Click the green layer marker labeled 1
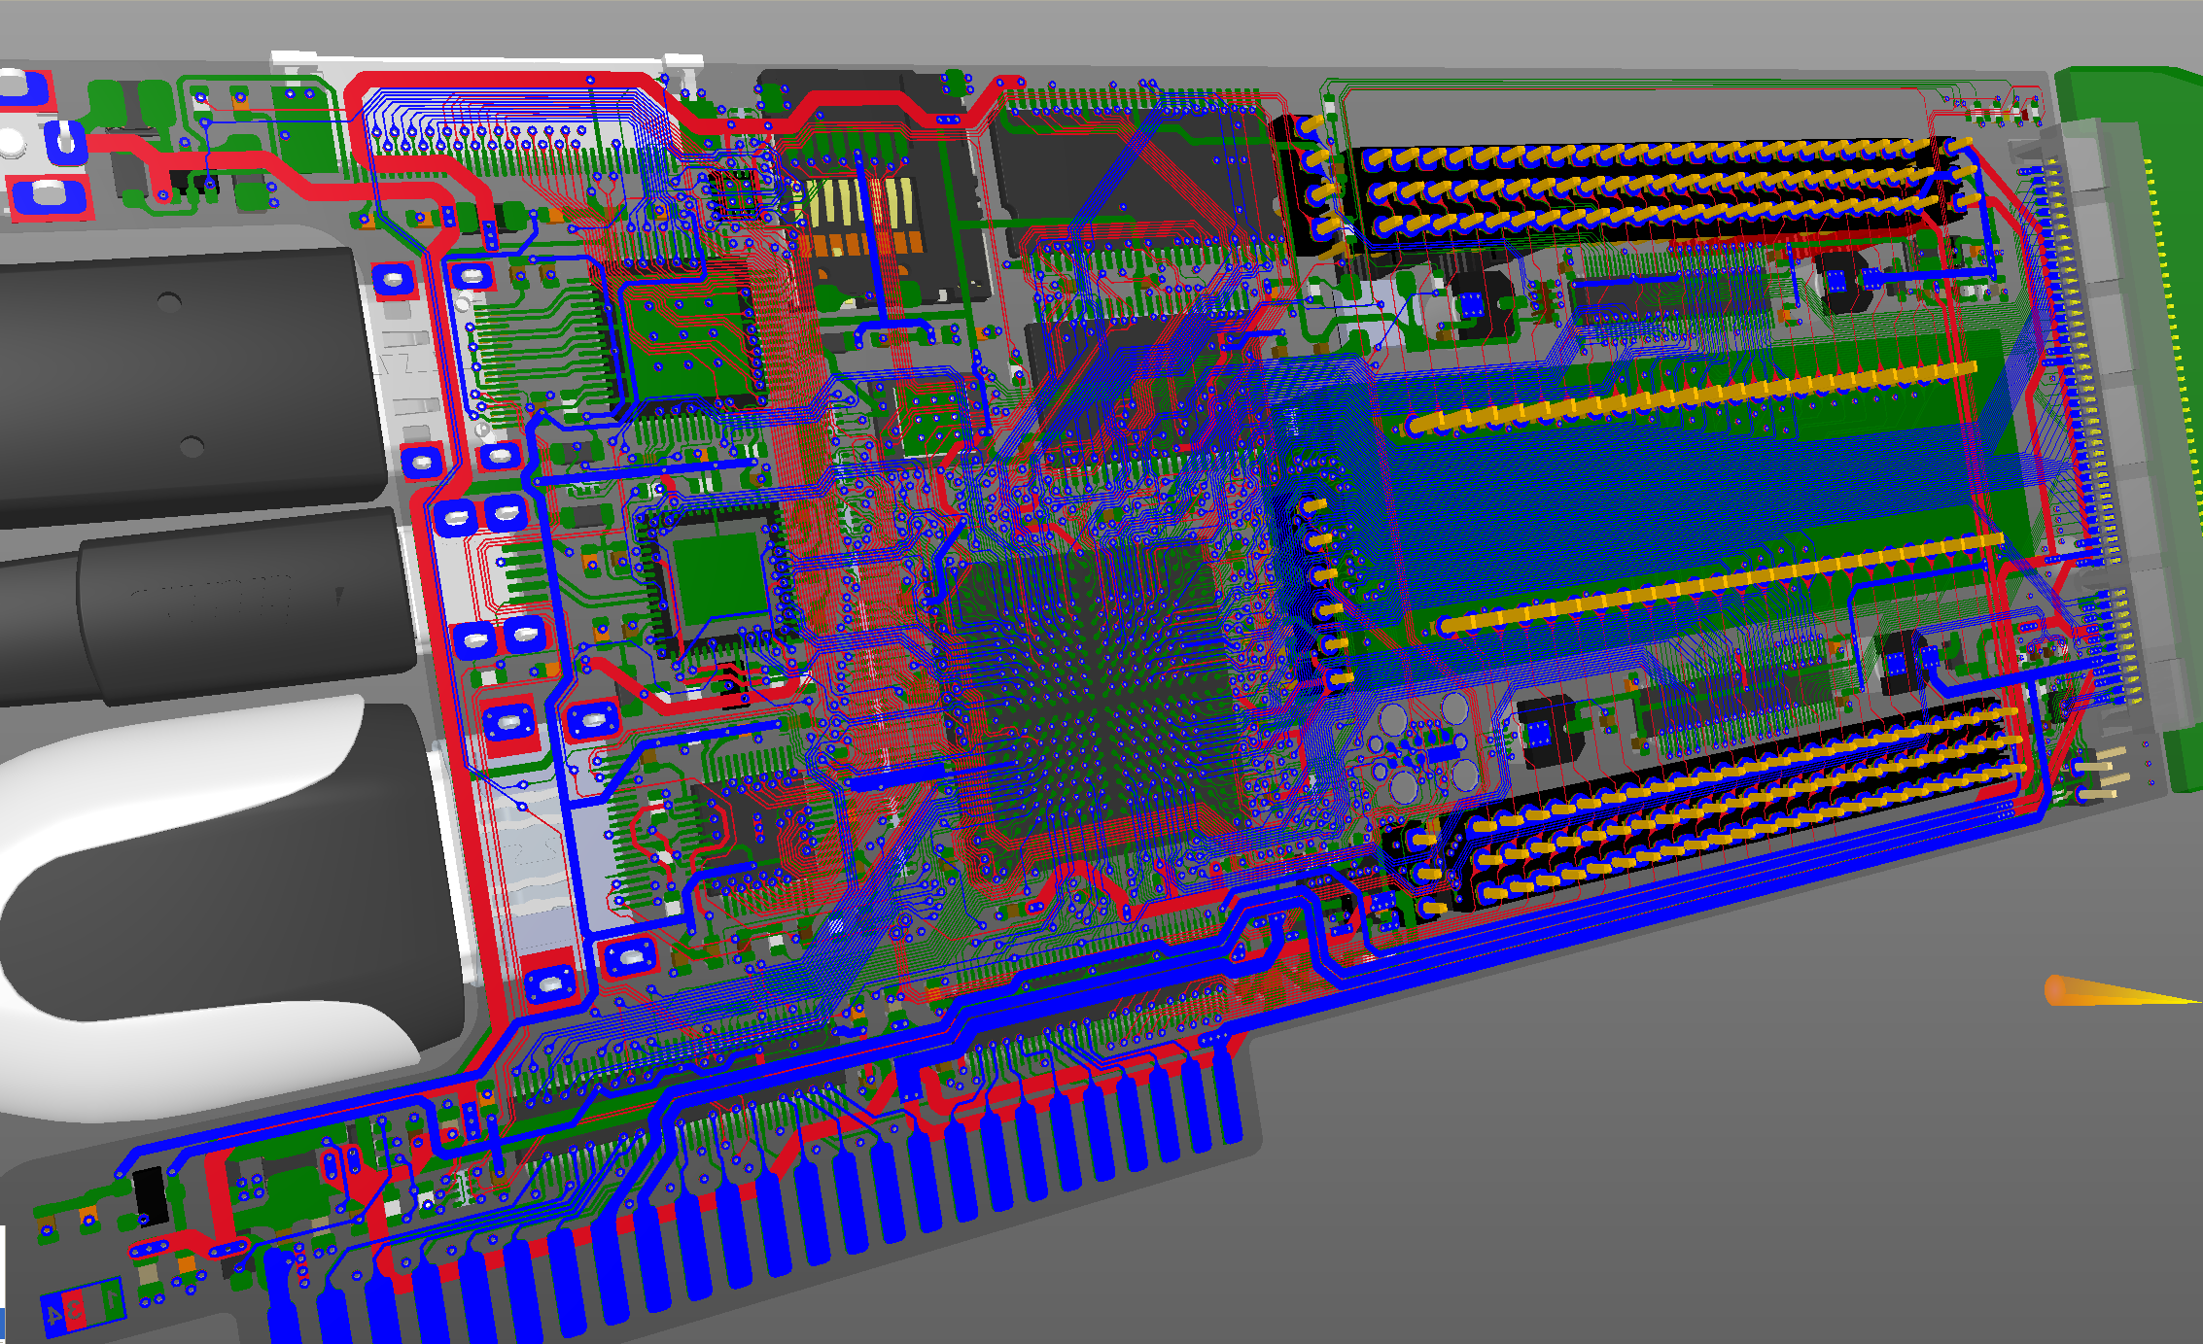 coord(112,1299)
